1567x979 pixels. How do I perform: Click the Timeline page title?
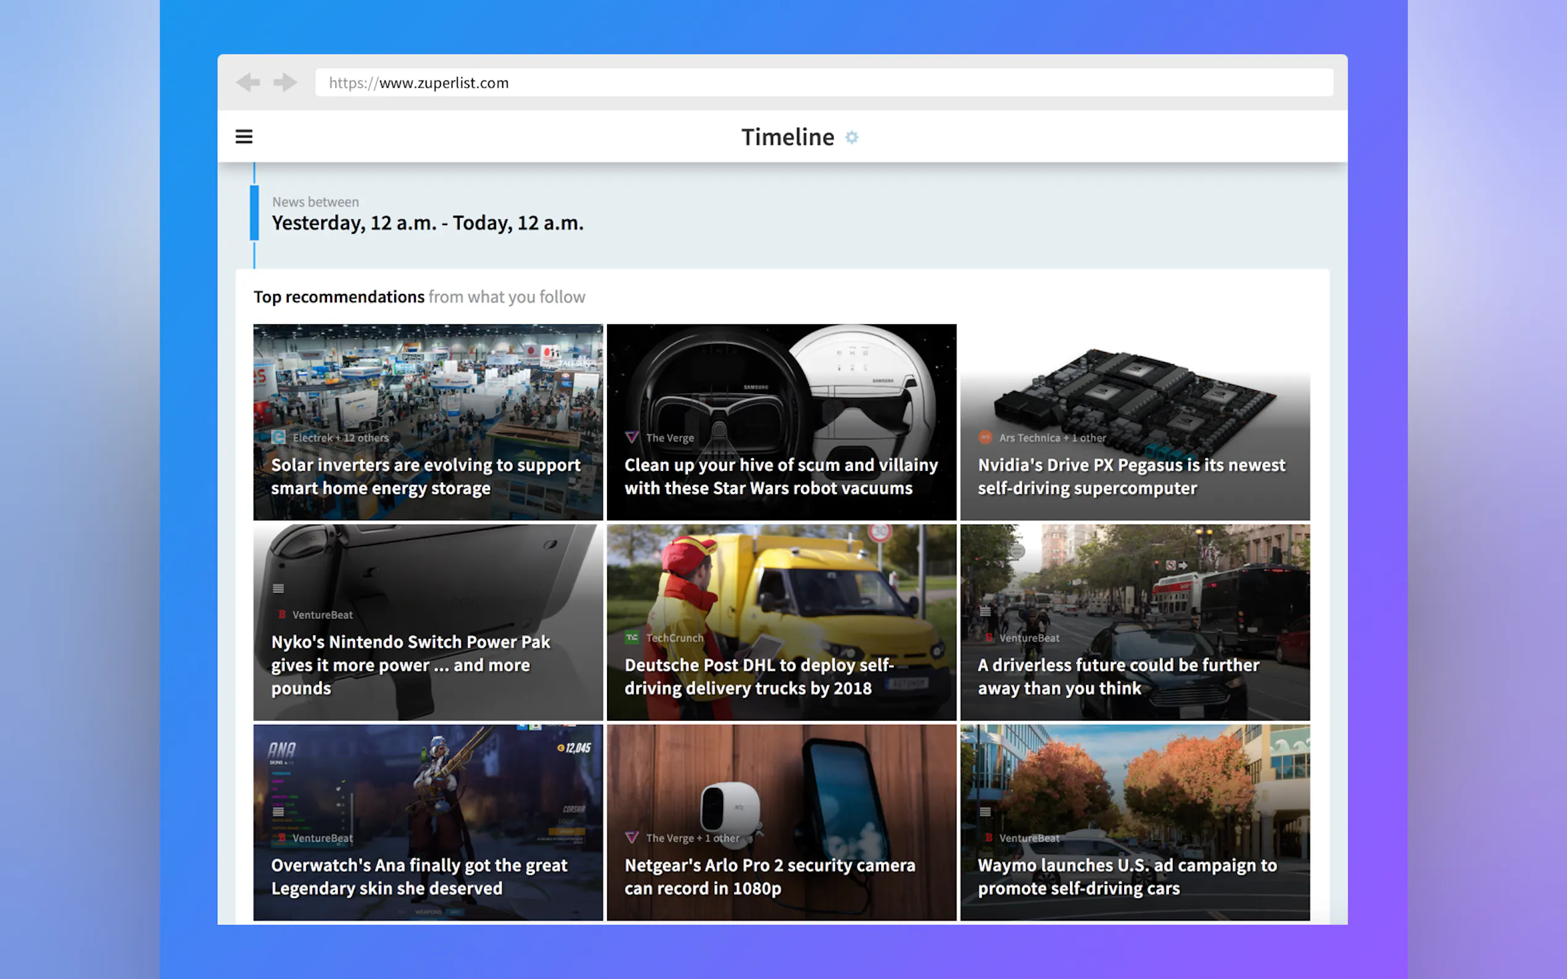tap(787, 137)
